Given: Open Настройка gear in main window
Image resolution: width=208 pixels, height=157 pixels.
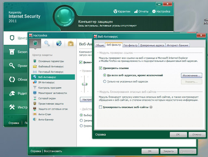Looking at the screenshot, I should [x=161, y=12].
